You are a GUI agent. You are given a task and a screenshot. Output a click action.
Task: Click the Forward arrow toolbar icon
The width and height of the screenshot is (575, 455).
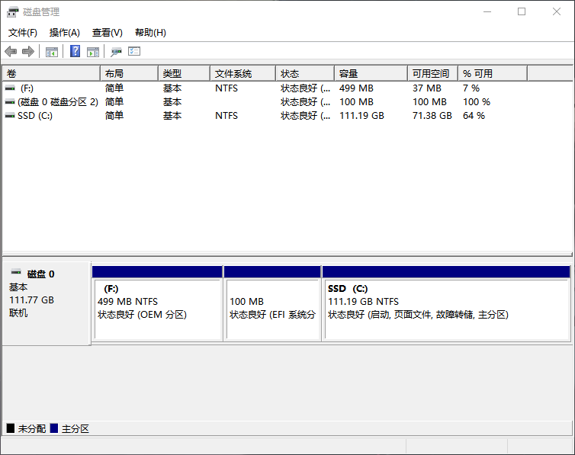(28, 51)
